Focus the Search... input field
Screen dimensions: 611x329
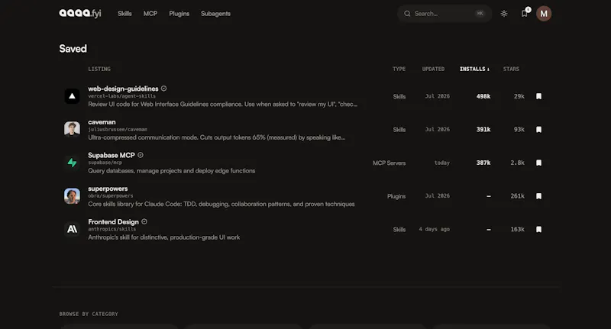tap(445, 14)
